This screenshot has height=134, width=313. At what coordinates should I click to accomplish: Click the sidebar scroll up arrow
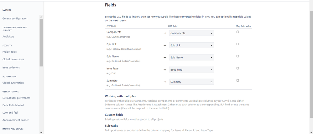point(41,17)
